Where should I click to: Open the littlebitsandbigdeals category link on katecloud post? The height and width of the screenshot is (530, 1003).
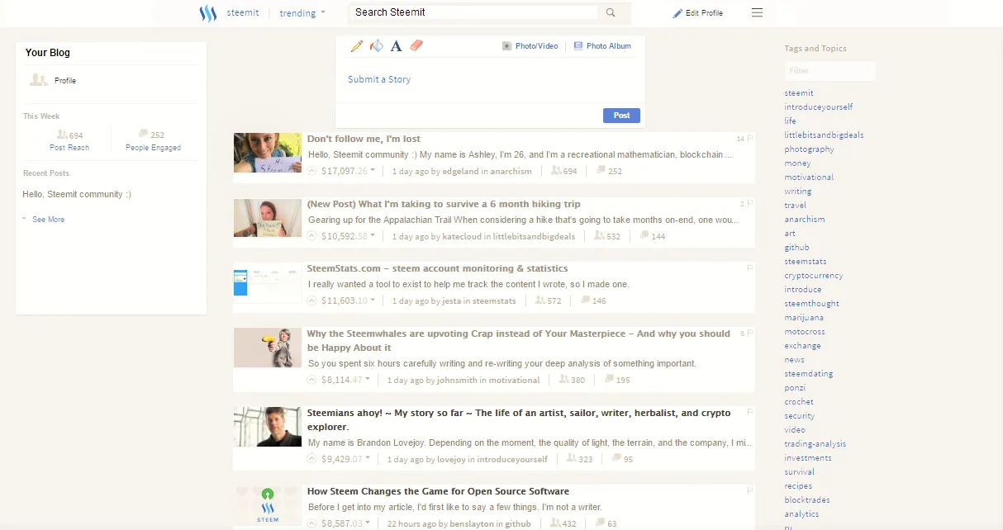534,236
